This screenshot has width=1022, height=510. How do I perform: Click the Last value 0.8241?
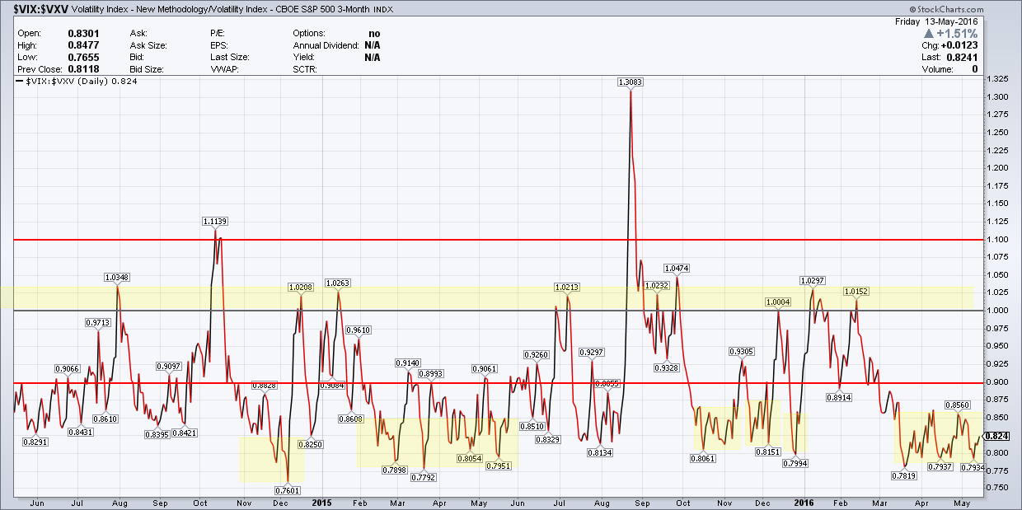[x=963, y=58]
